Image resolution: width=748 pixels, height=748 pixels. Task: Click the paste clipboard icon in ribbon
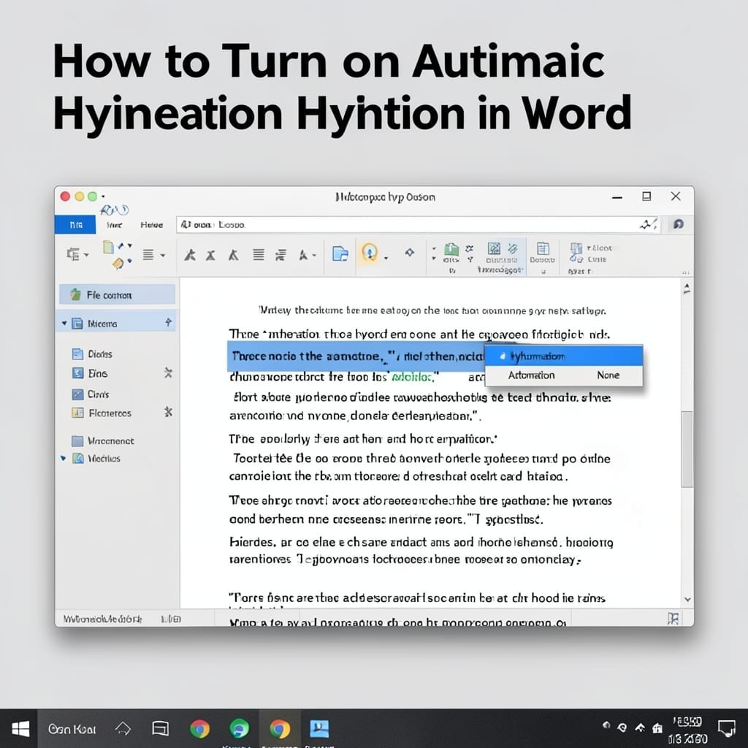[109, 247]
